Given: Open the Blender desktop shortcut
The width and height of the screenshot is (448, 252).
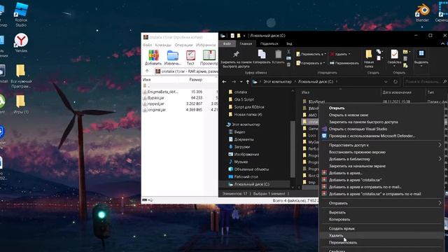Looking at the screenshot, I should click(x=422, y=13).
